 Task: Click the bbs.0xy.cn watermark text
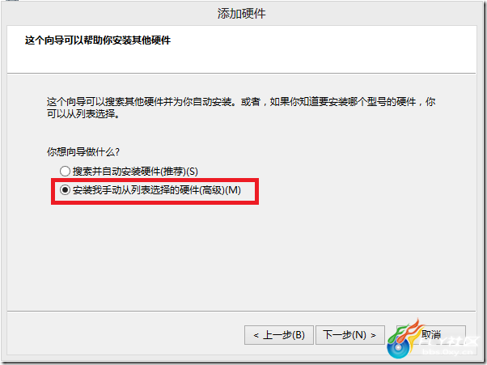coord(447,352)
